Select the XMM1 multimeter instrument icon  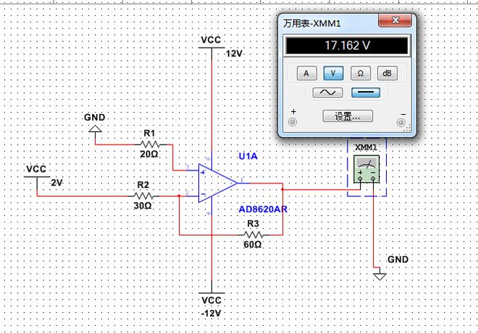click(x=366, y=169)
